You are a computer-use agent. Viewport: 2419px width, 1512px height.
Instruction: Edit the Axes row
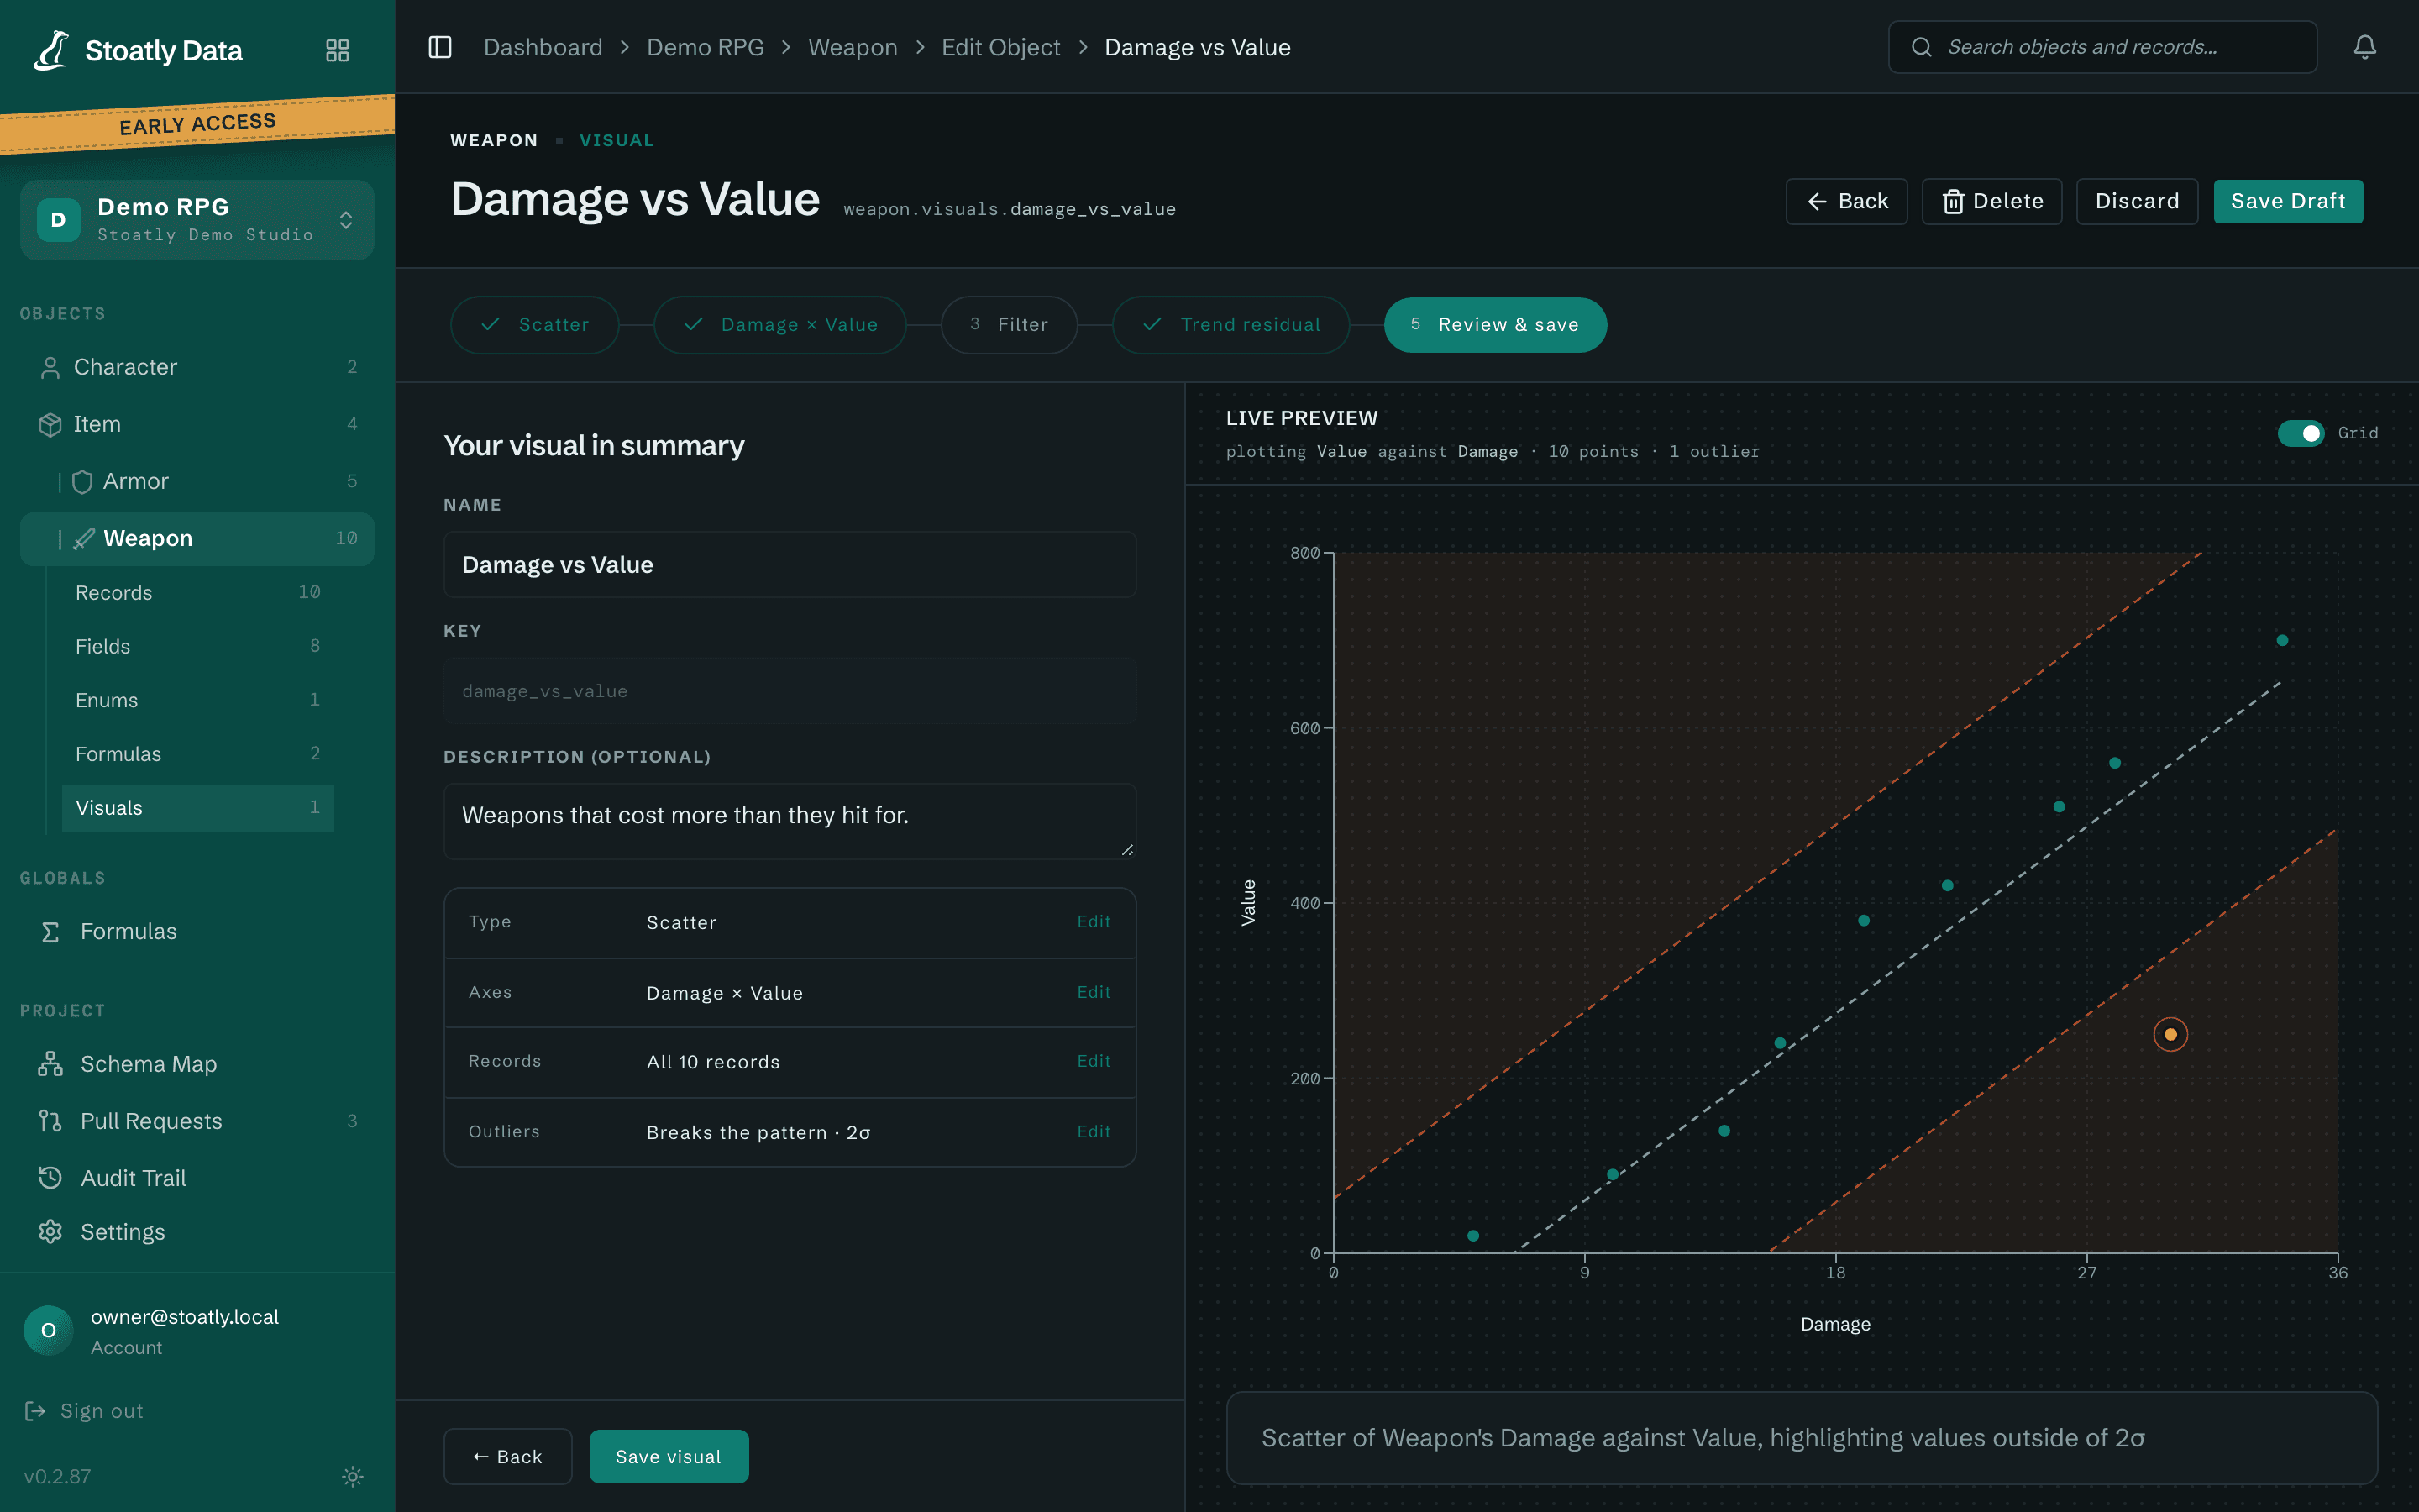[x=1093, y=992]
